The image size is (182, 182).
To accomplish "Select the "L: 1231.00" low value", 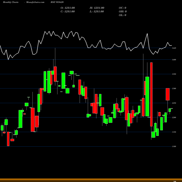I will point(97,12).
